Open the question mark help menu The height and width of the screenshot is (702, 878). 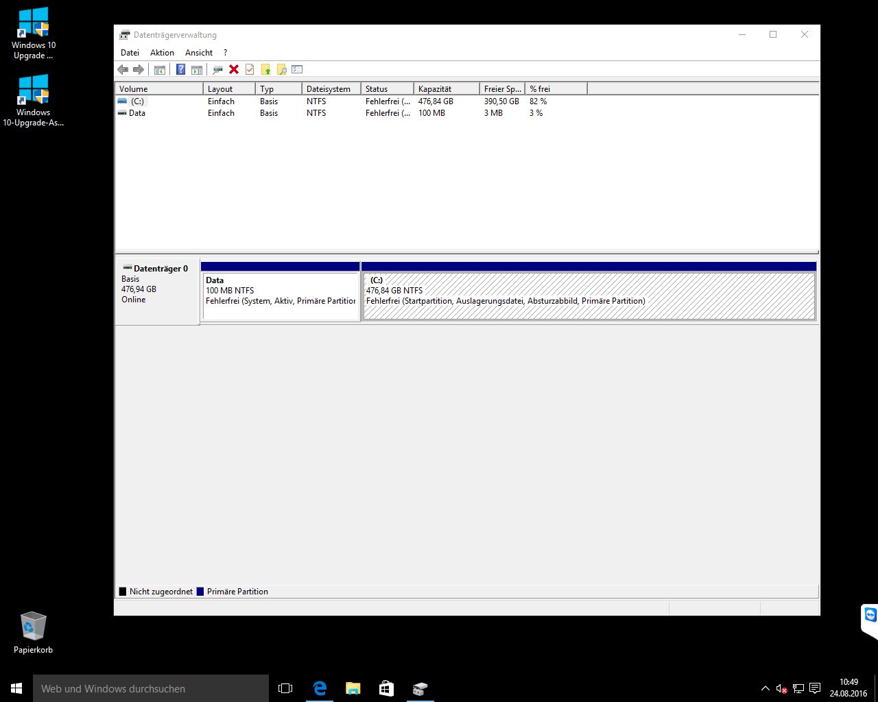[225, 53]
